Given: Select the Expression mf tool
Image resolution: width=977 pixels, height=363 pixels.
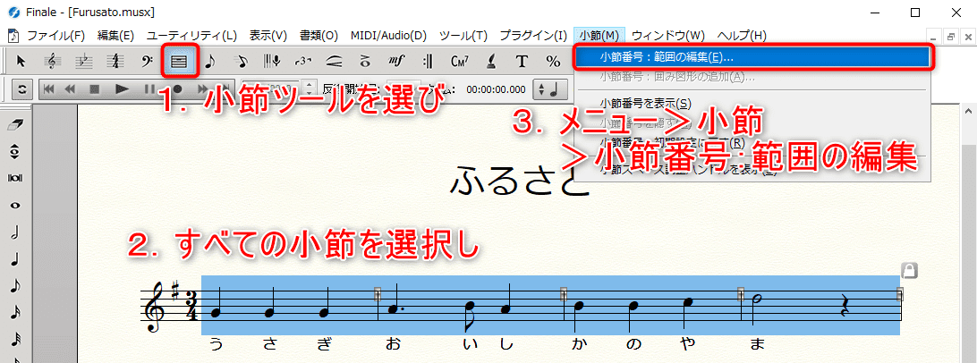Looking at the screenshot, I should [396, 61].
